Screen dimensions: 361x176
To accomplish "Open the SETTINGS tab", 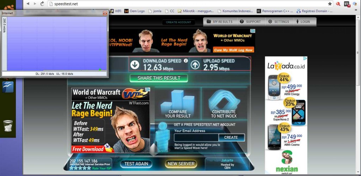I will 279,22.
